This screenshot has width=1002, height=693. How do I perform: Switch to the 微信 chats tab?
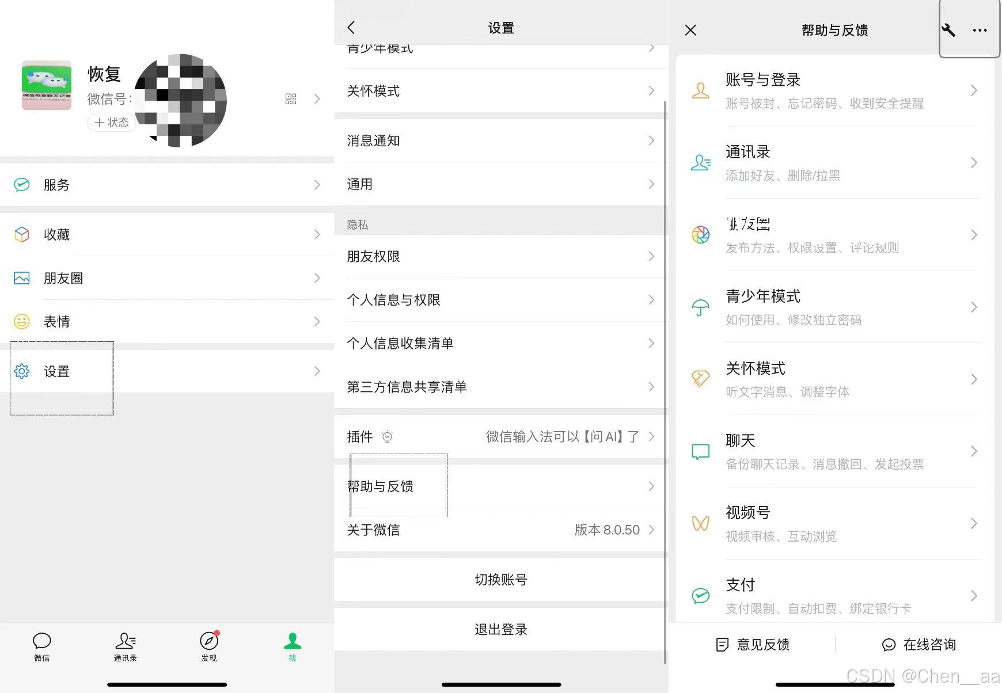click(42, 647)
